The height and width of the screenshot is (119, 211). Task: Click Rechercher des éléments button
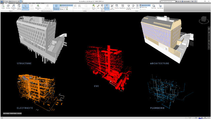[66, 5]
